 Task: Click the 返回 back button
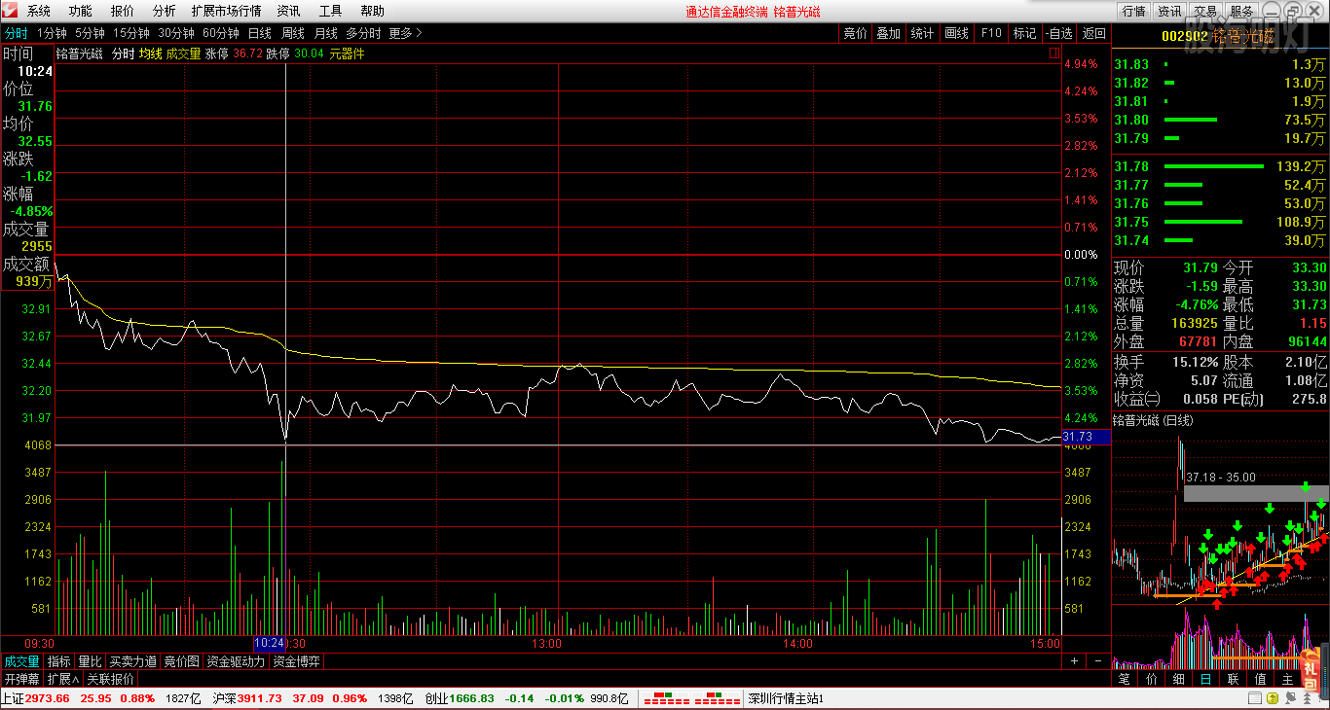coord(1094,33)
